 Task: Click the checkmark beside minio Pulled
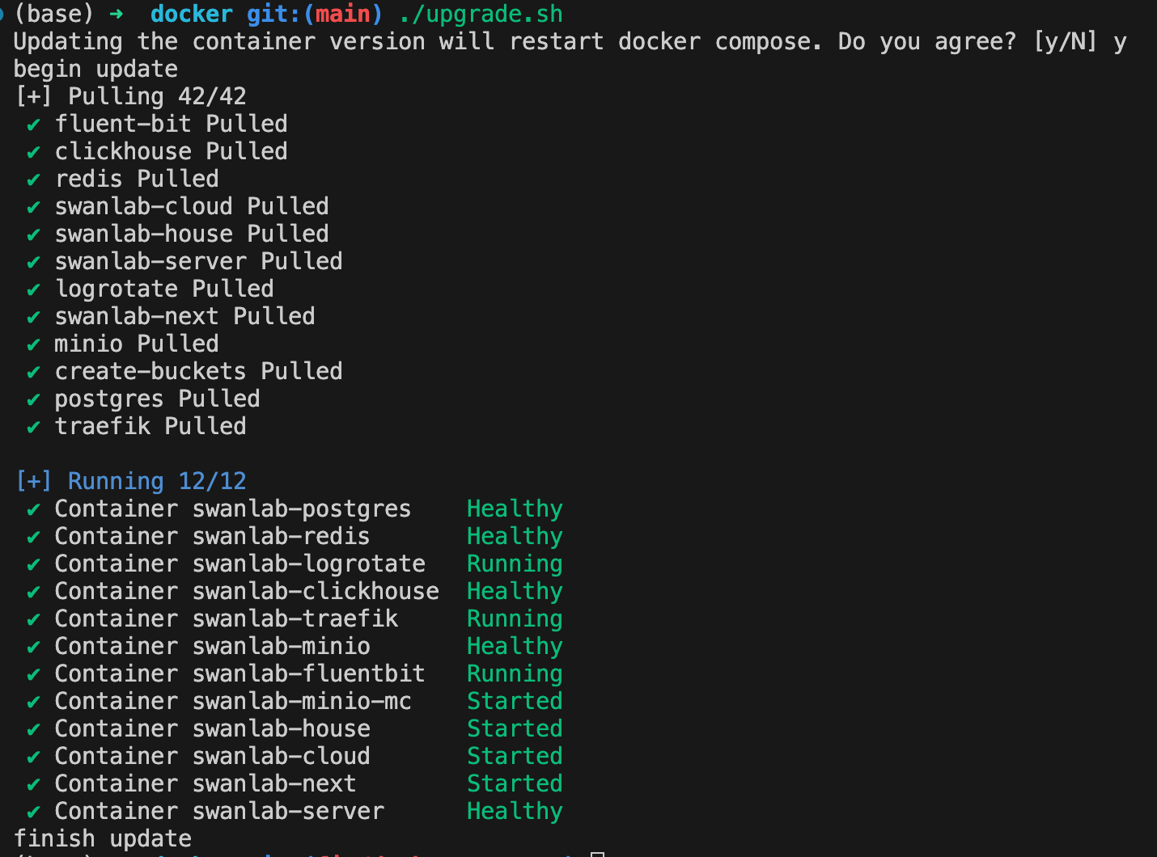34,345
